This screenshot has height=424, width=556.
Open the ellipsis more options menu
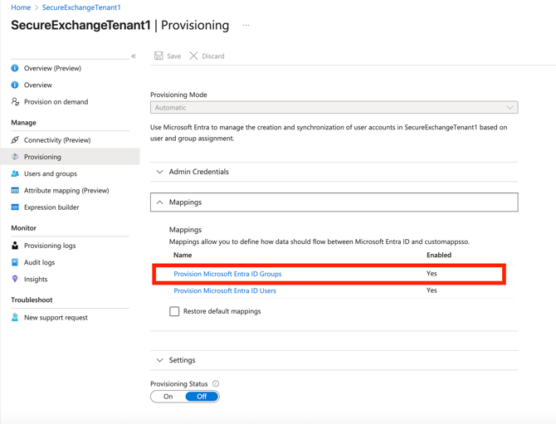coord(246,26)
